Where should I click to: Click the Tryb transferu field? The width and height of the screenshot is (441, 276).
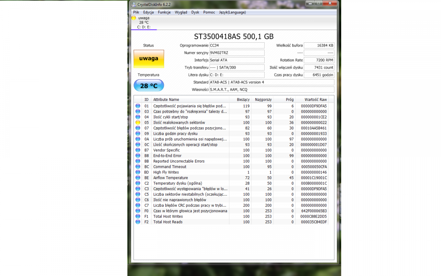(237, 67)
